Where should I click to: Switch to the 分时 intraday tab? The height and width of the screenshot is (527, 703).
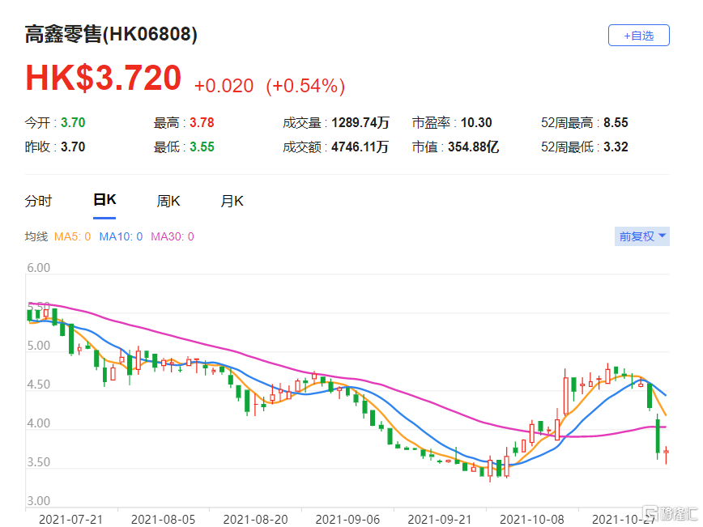coord(38,202)
